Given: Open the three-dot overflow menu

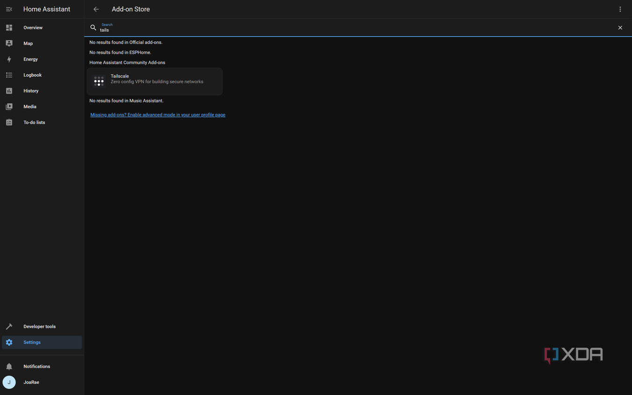Looking at the screenshot, I should (620, 9).
